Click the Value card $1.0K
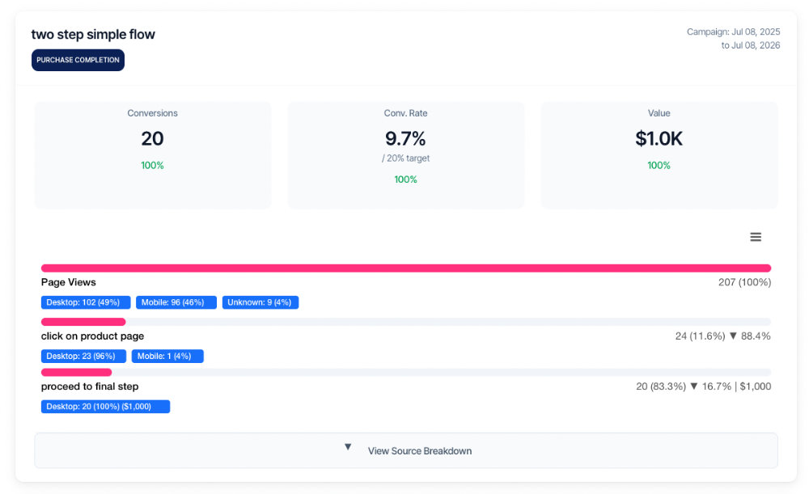Image resolution: width=809 pixels, height=494 pixels. pos(659,154)
